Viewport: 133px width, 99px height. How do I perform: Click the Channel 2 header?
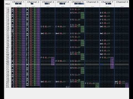tap(33, 4)
